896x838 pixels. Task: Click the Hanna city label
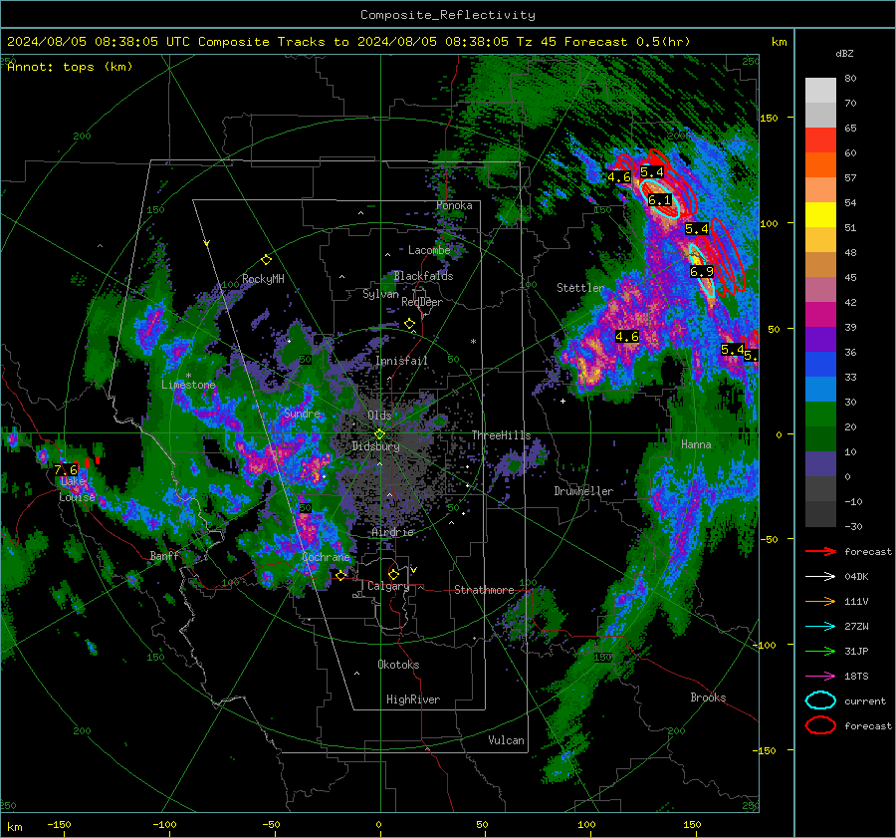[696, 444]
